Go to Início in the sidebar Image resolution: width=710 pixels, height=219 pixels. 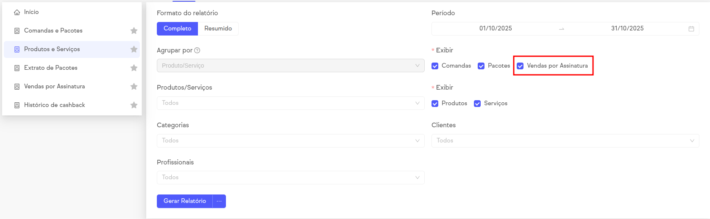coord(31,12)
